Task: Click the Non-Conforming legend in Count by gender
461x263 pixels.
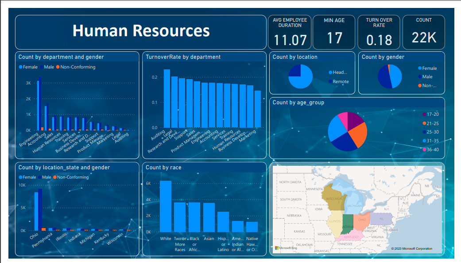Action: (x=427, y=85)
